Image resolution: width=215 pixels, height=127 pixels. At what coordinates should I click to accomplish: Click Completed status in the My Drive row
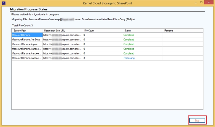(143, 40)
